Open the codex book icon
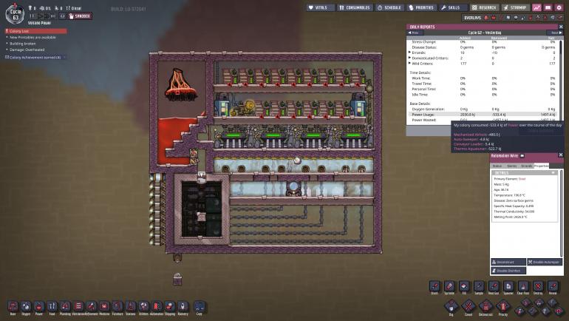 pos(548,7)
